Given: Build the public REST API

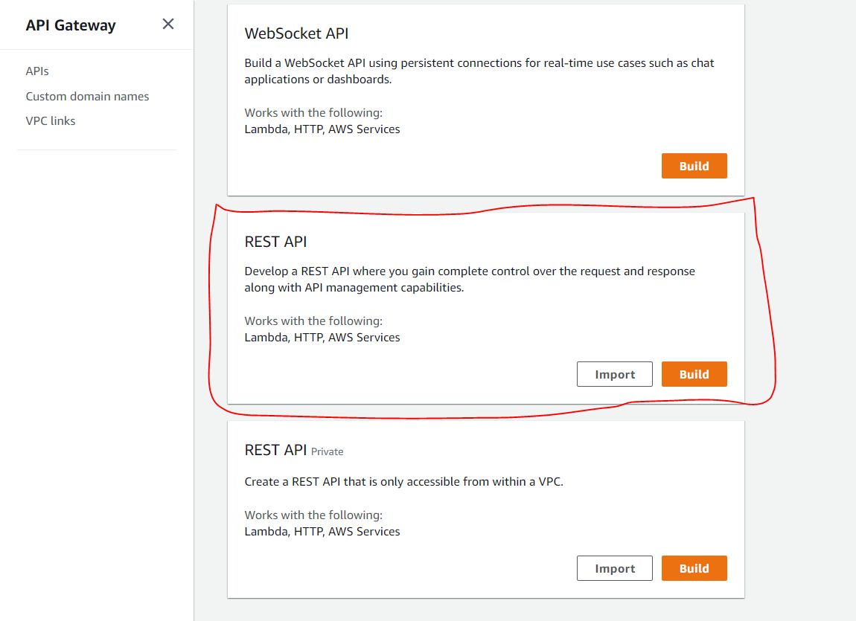Looking at the screenshot, I should click(694, 374).
